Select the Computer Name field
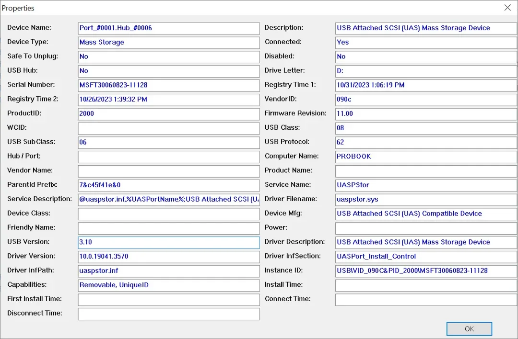 tap(426, 157)
